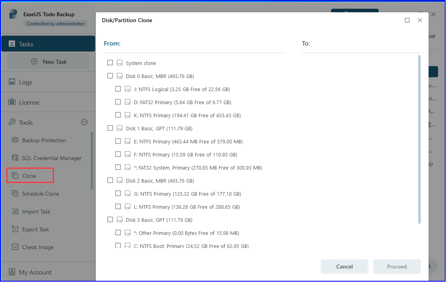The height and width of the screenshot is (282, 446).
Task: Check the Disk 0 Basic MBR checkbox
Action: pyautogui.click(x=109, y=76)
